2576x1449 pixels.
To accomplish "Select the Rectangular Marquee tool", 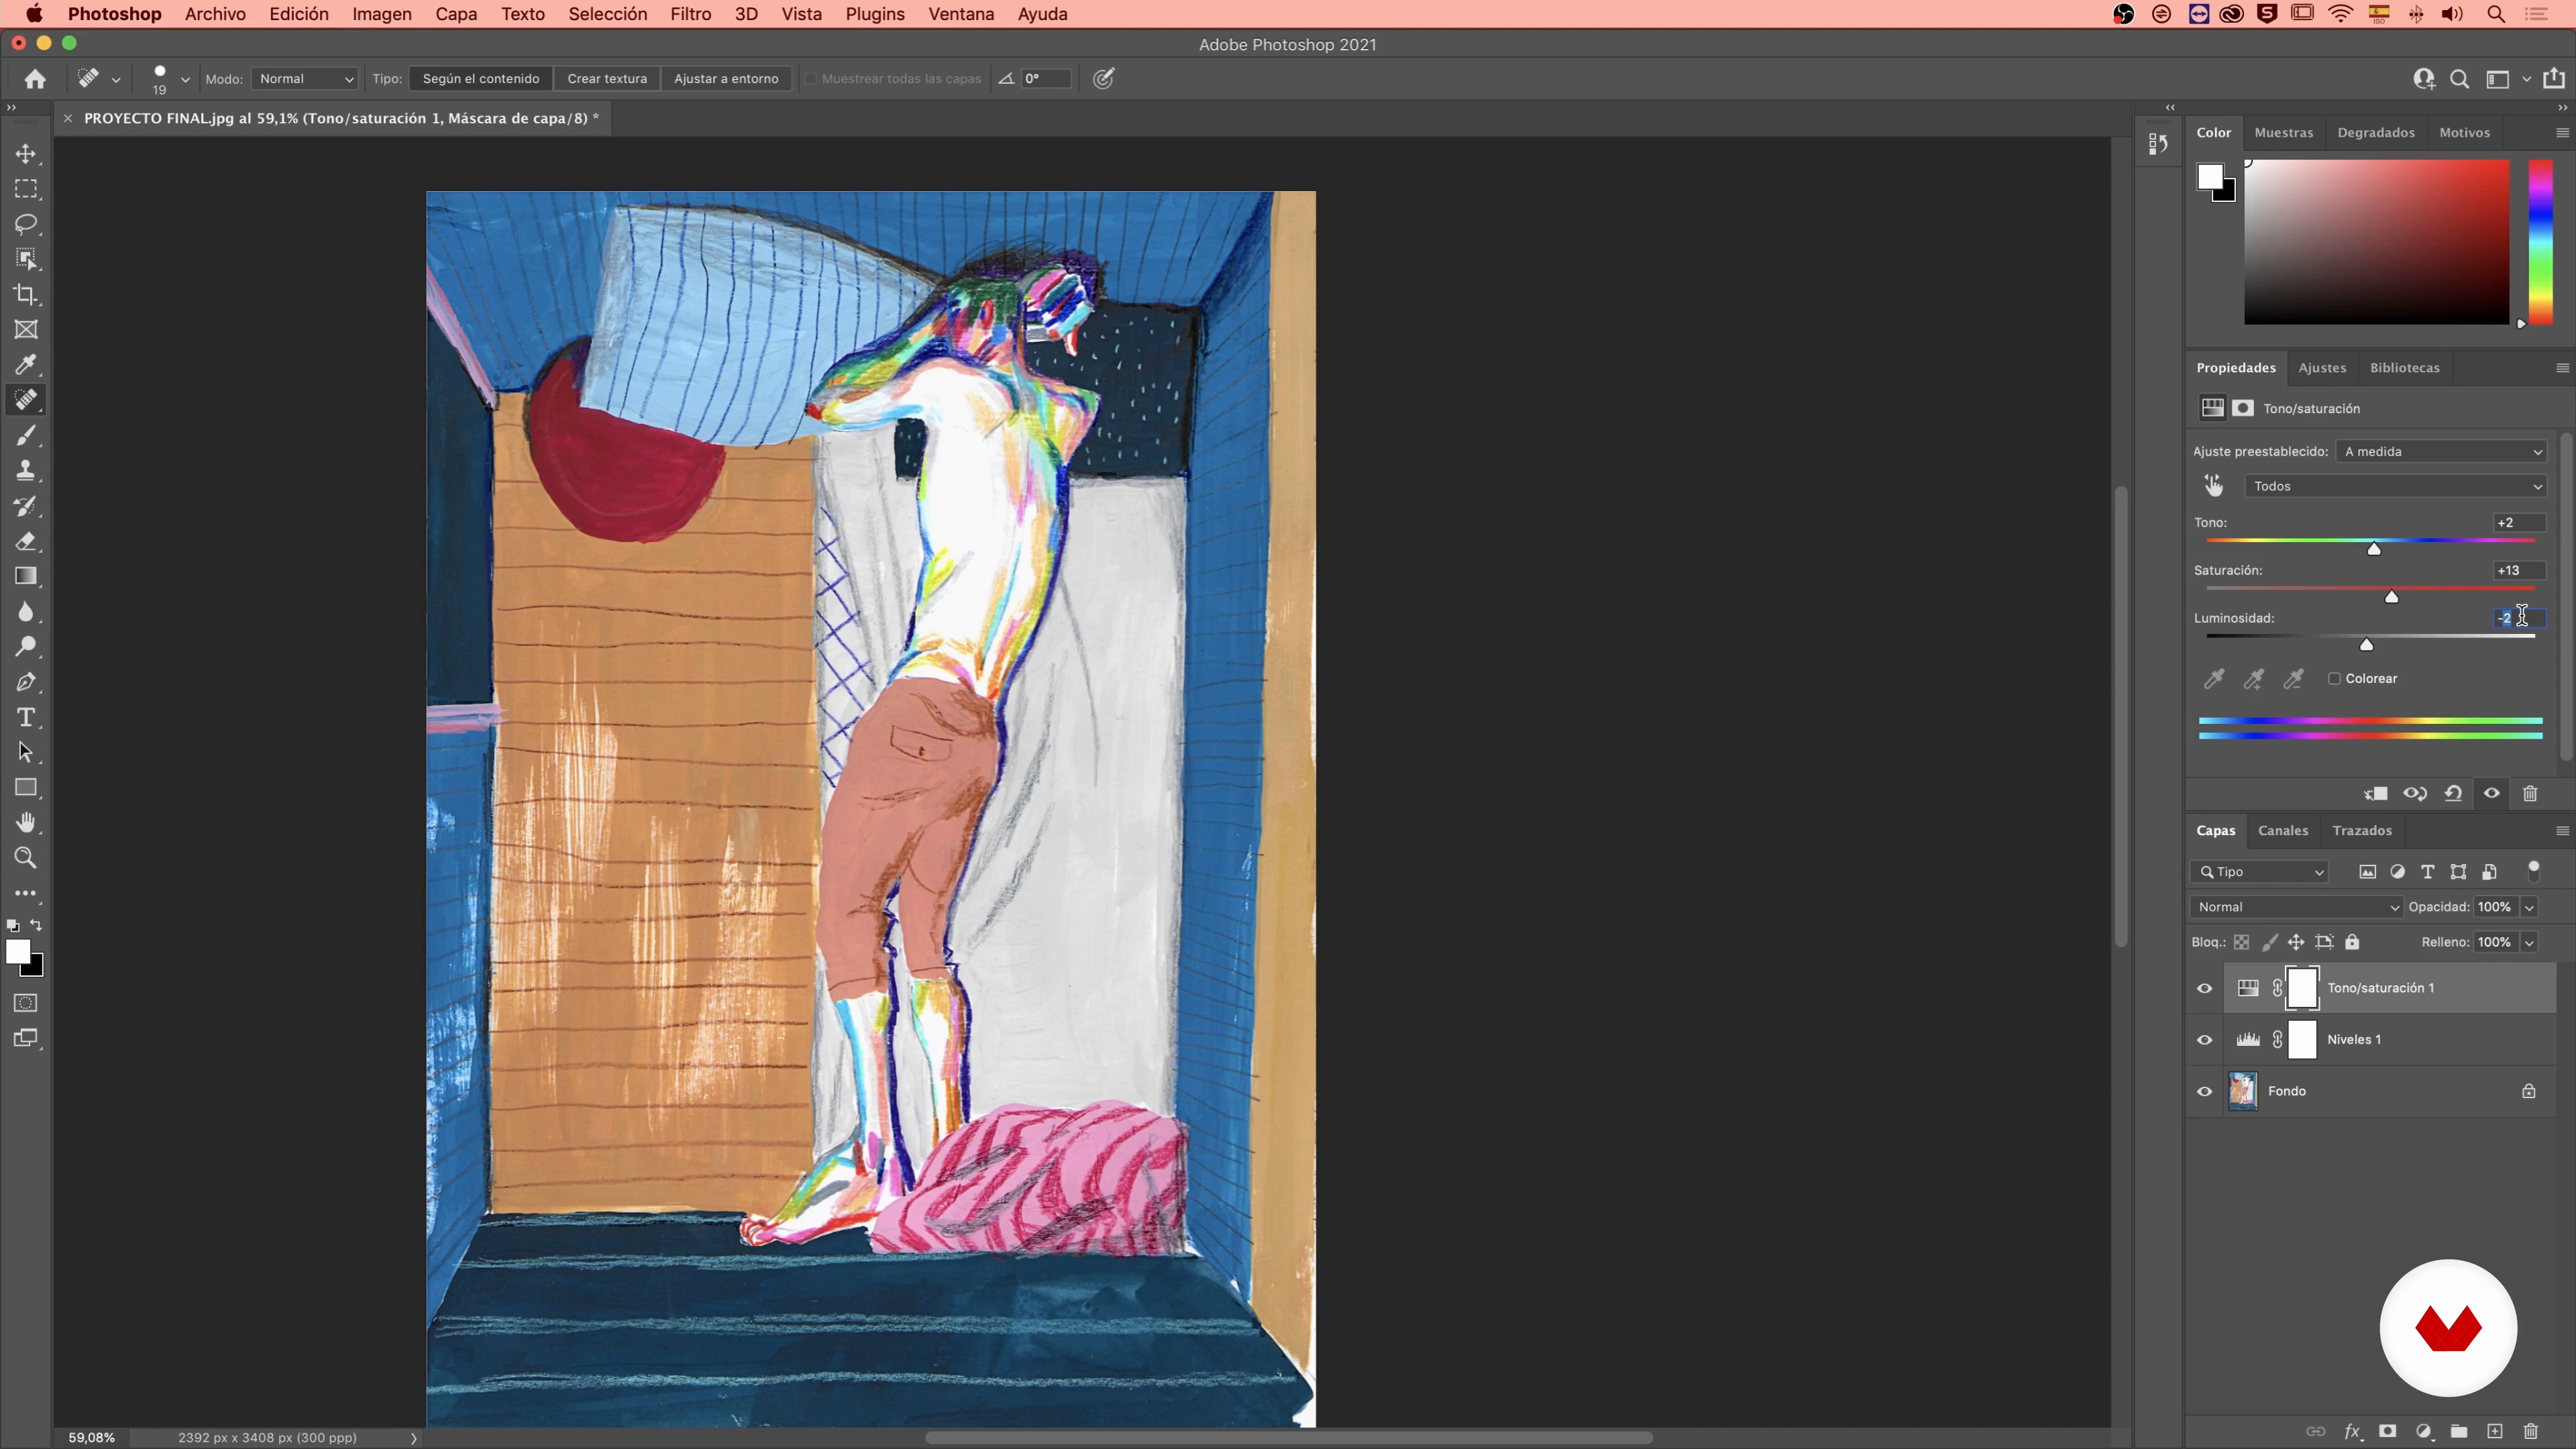I will (26, 189).
